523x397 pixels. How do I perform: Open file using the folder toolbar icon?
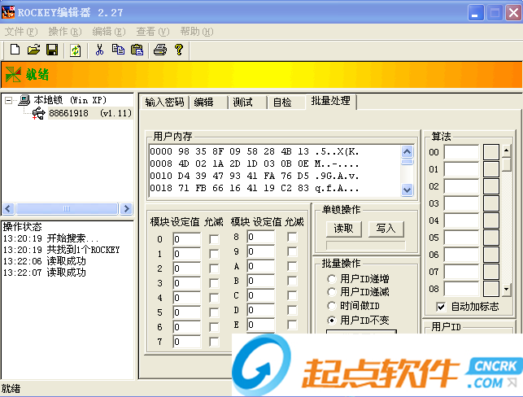click(33, 50)
